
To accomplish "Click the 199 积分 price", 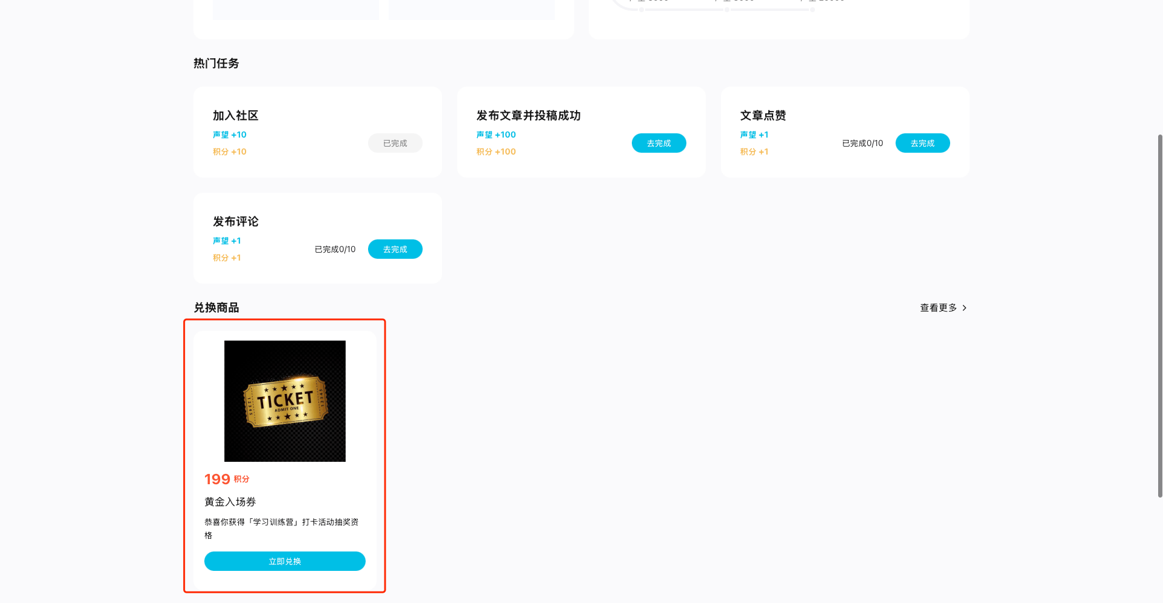I will point(227,479).
